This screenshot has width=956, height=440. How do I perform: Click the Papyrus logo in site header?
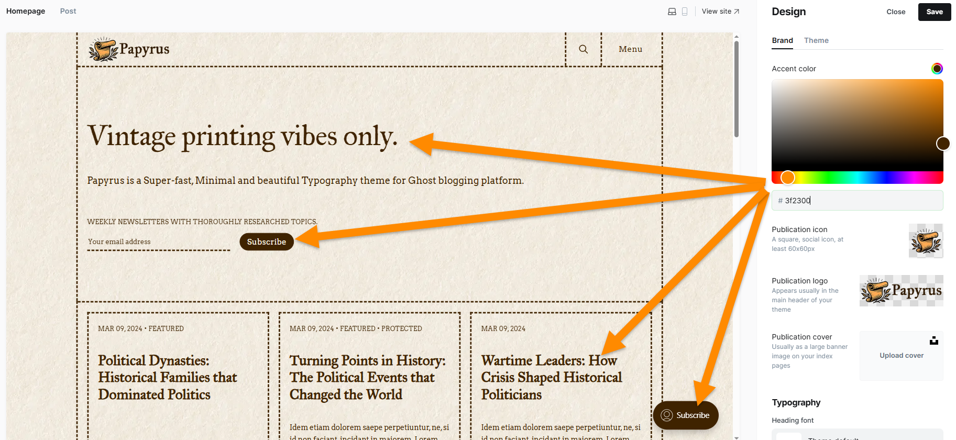coord(129,49)
